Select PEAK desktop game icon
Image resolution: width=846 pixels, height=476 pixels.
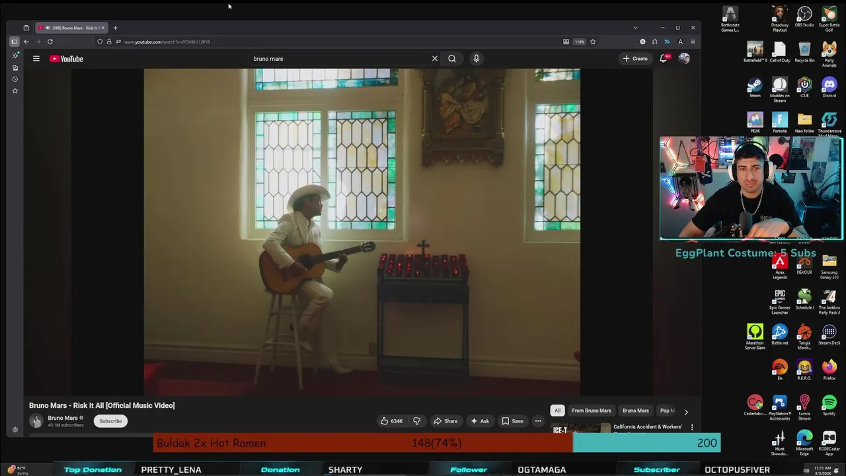point(755,123)
